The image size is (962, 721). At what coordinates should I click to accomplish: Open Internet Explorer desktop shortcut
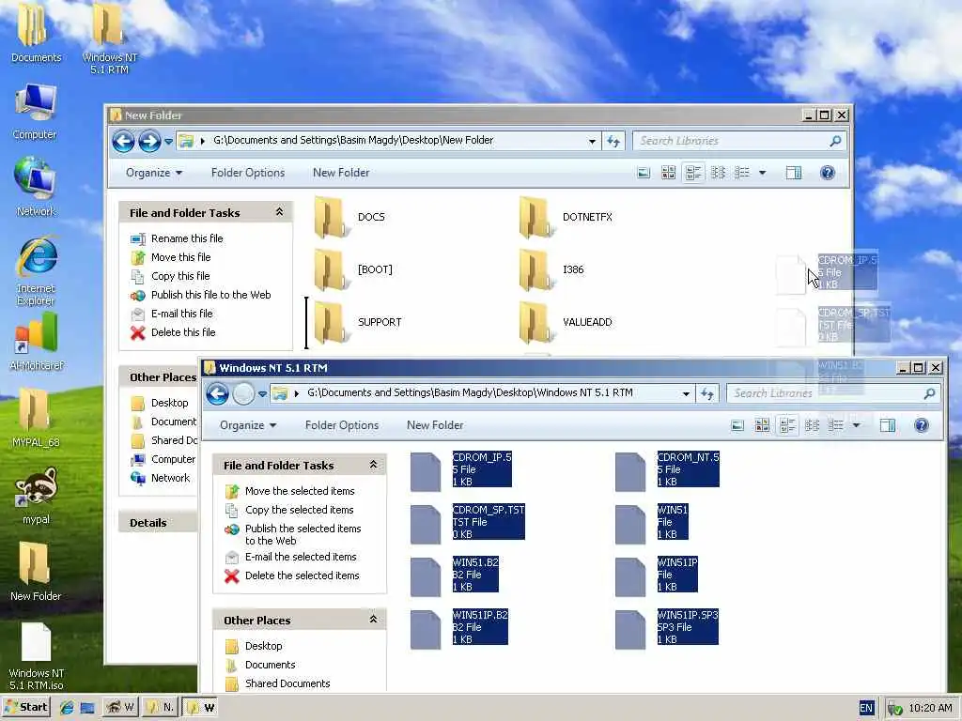tap(37, 269)
